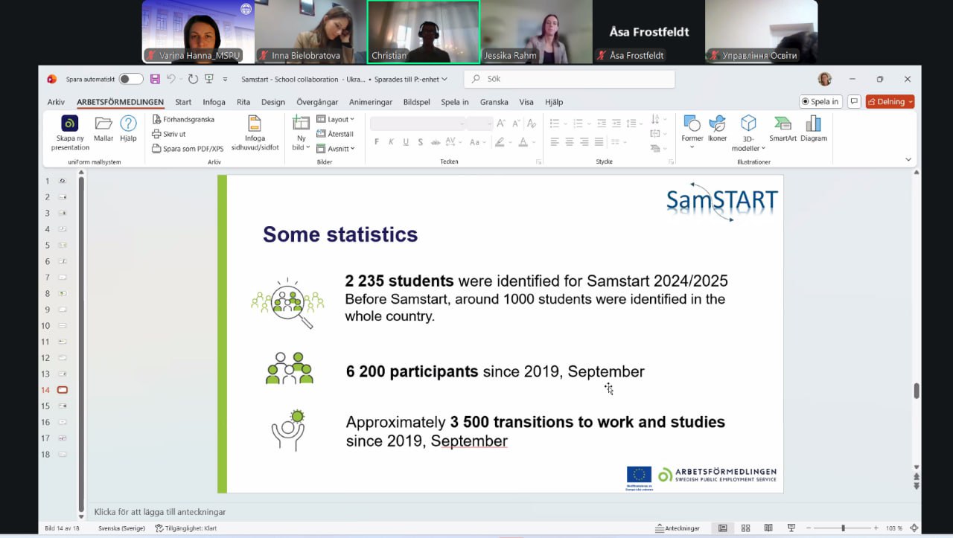This screenshot has height=538, width=953.
Task: Expand the Layout dropdown
Action: (x=336, y=119)
